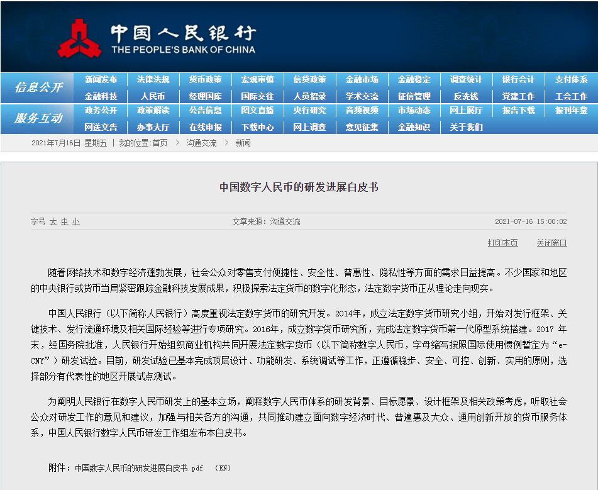Open 人员招录 page
The width and height of the screenshot is (598, 490).
[309, 96]
